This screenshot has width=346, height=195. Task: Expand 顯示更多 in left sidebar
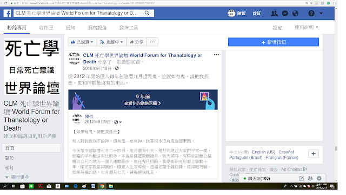(x=17, y=177)
